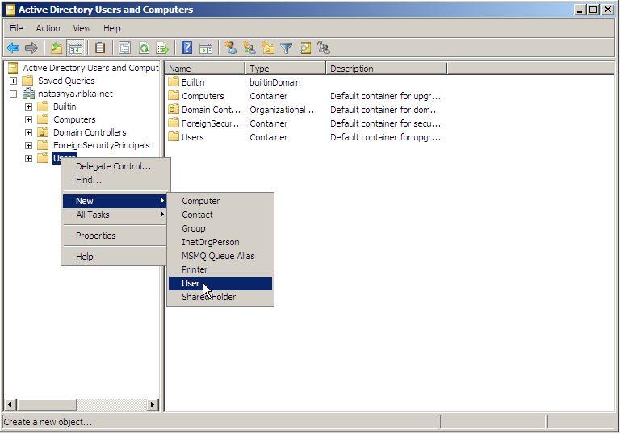This screenshot has width=620, height=434.
Task: Click the new organizational unit toolbar icon
Action: click(268, 48)
